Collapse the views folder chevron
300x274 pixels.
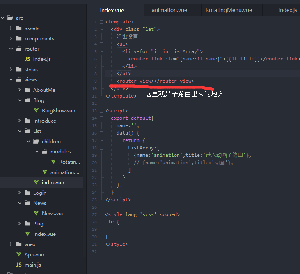point(11,80)
